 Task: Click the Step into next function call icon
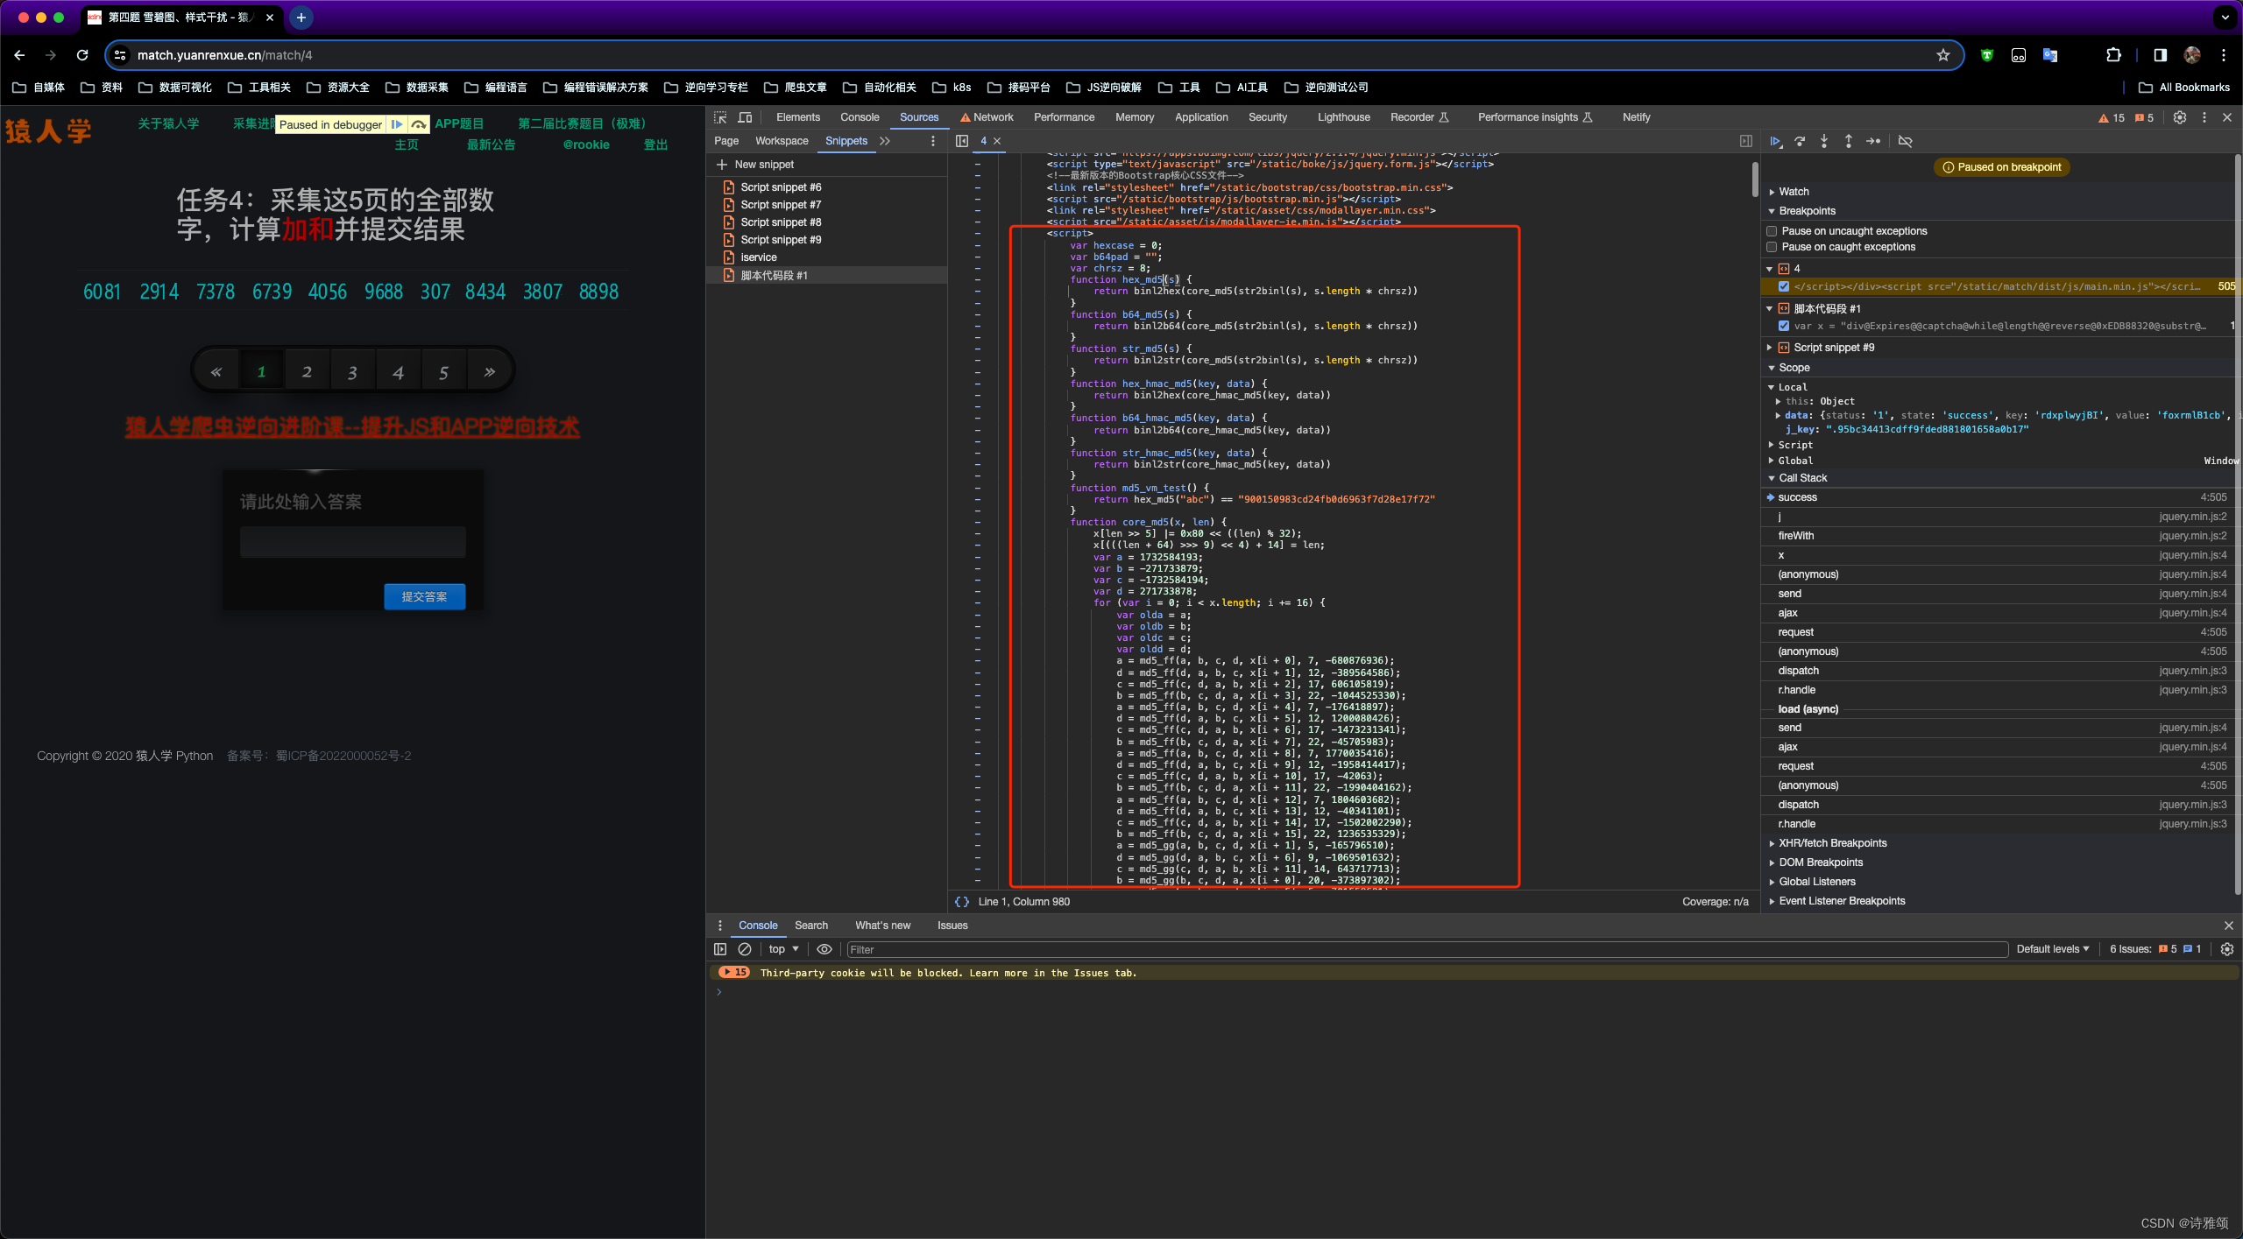click(x=1824, y=141)
